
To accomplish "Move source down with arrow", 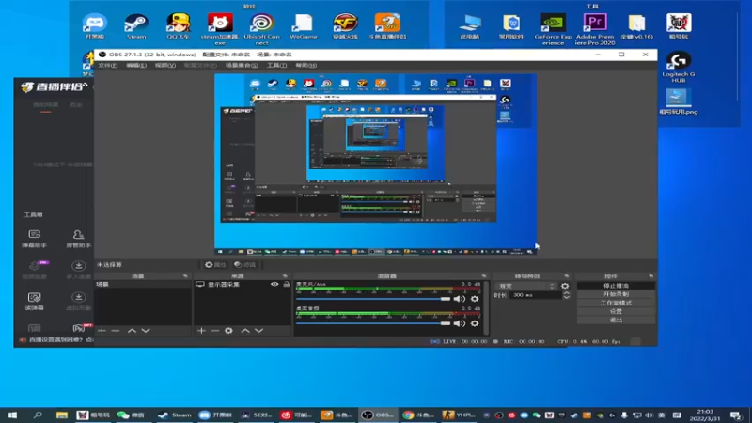I will click(259, 331).
